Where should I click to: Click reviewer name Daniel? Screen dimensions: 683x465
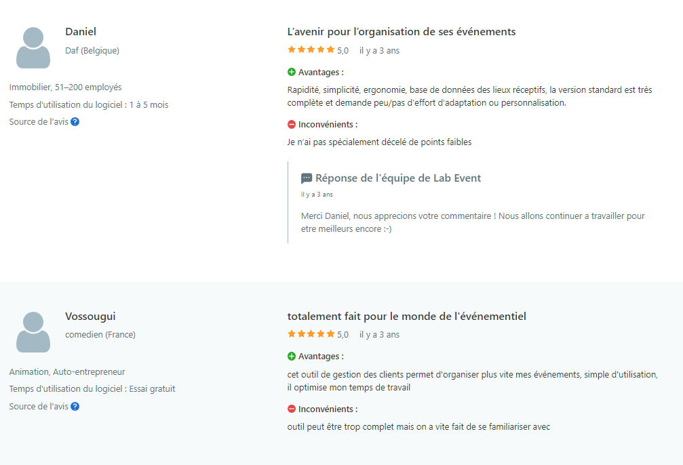pyautogui.click(x=81, y=32)
